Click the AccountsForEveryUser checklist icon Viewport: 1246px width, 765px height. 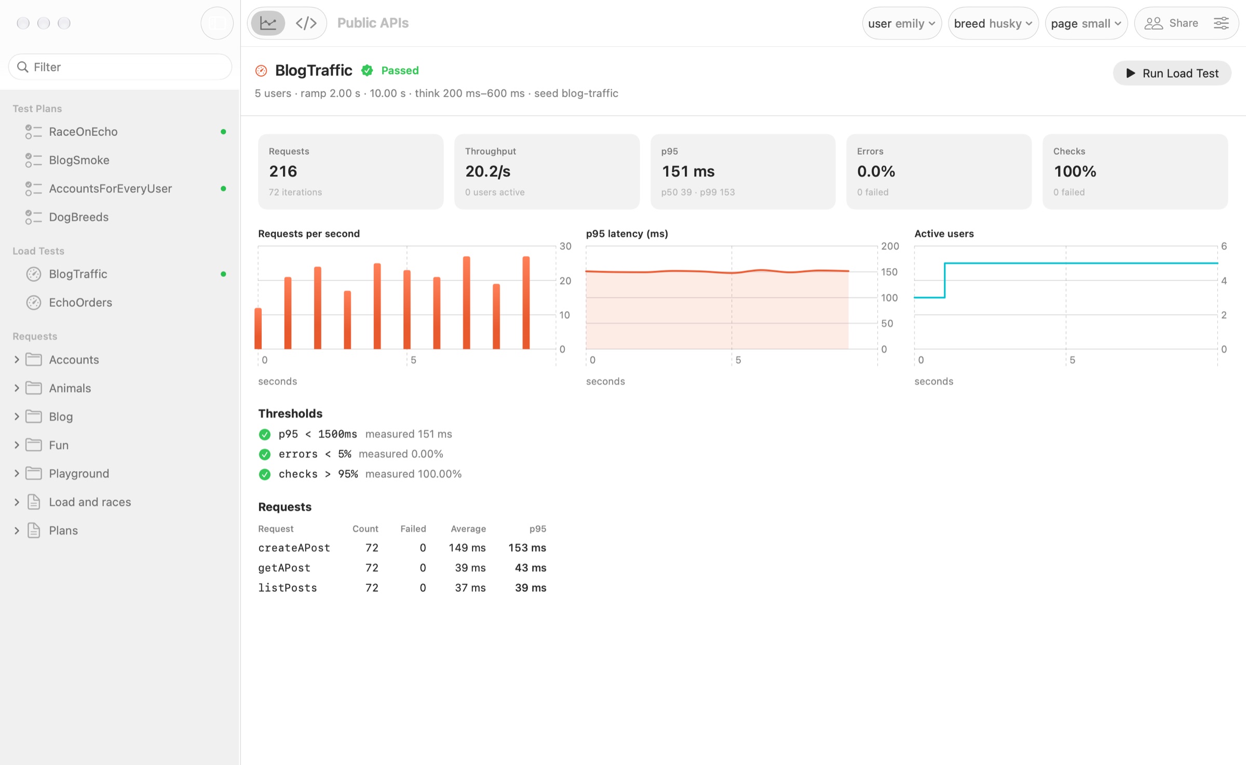tap(33, 189)
